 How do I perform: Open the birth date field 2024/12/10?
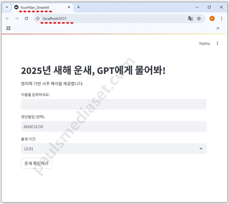pyautogui.click(x=114, y=126)
